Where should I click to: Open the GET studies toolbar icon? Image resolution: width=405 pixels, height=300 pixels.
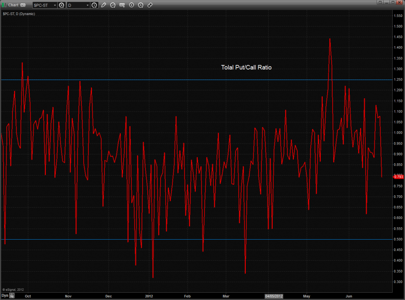click(122, 5)
